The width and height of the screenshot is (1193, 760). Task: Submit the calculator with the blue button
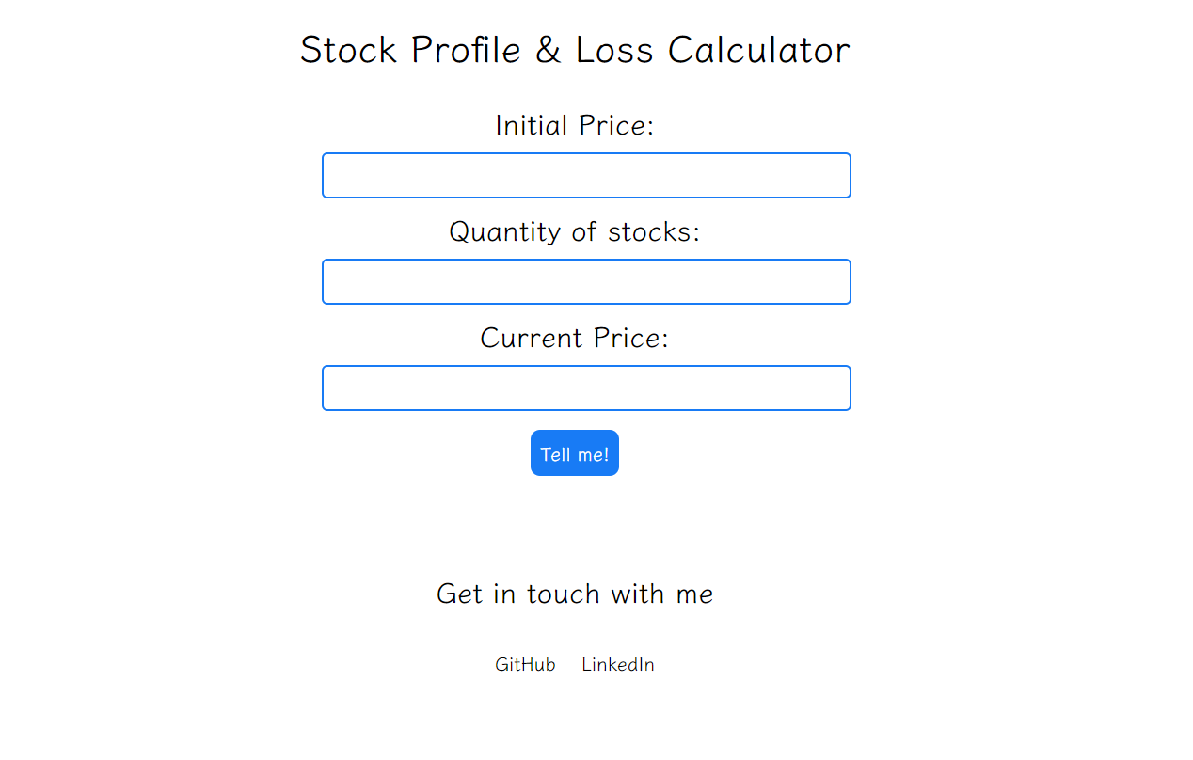pos(574,453)
